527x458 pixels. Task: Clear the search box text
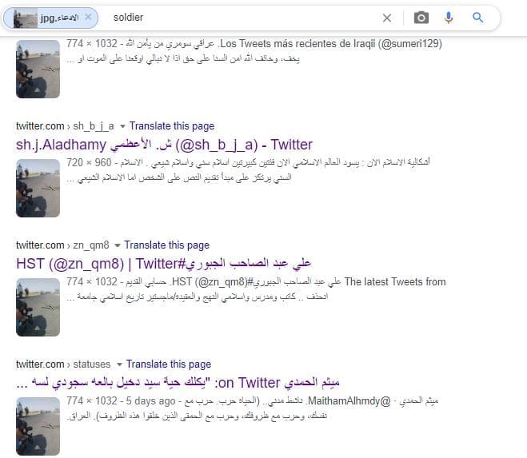[x=387, y=18]
